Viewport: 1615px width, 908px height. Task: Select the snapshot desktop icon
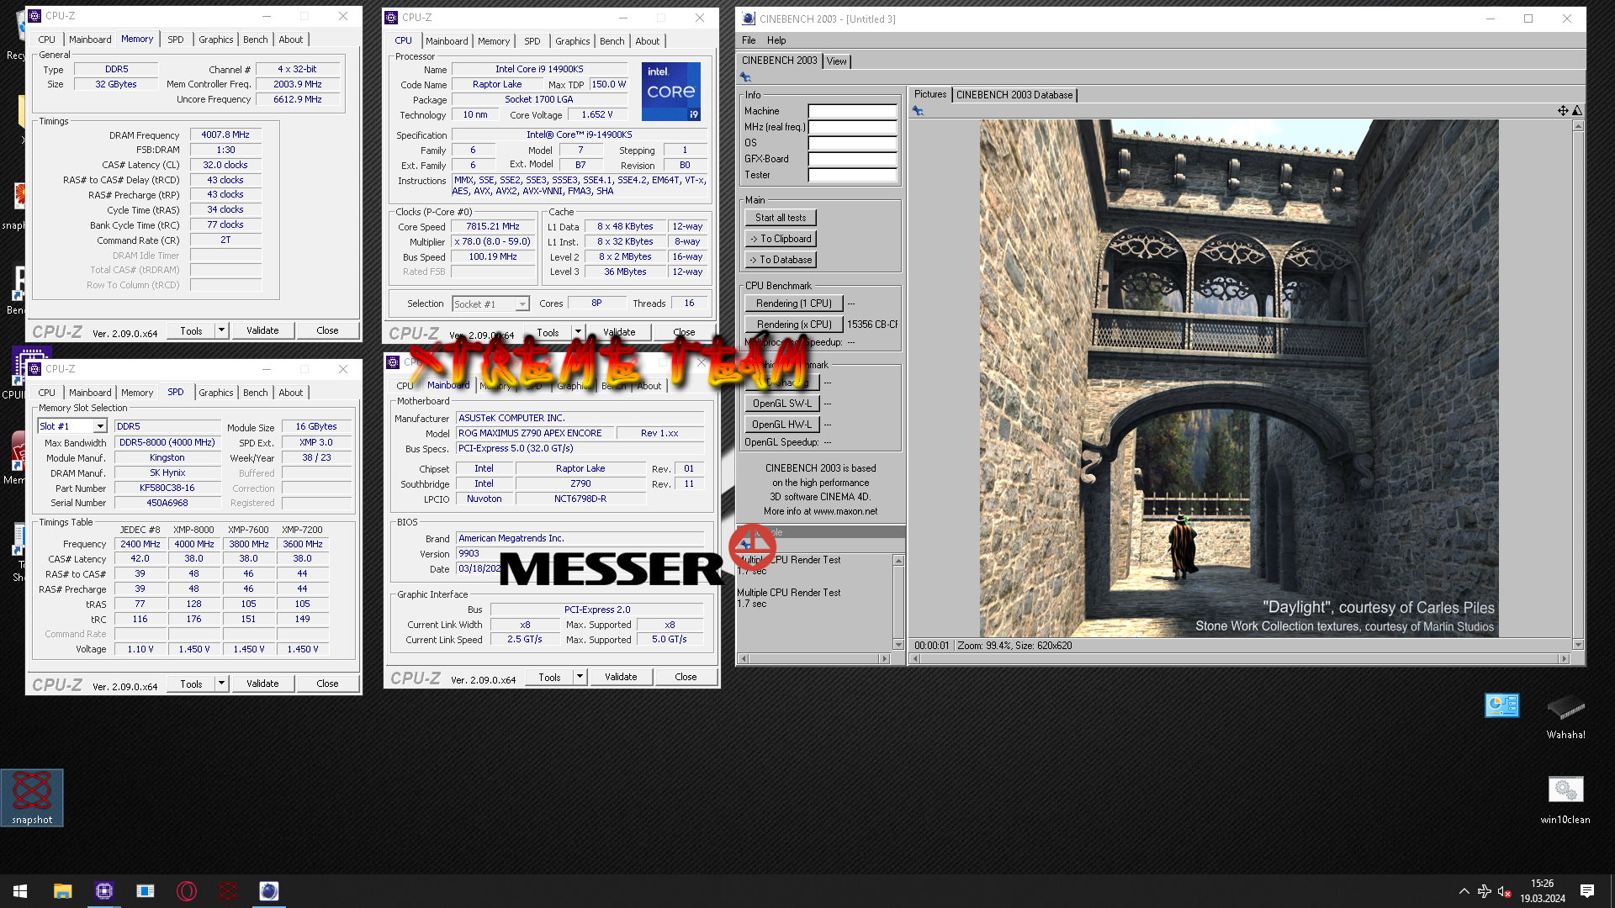coord(32,797)
